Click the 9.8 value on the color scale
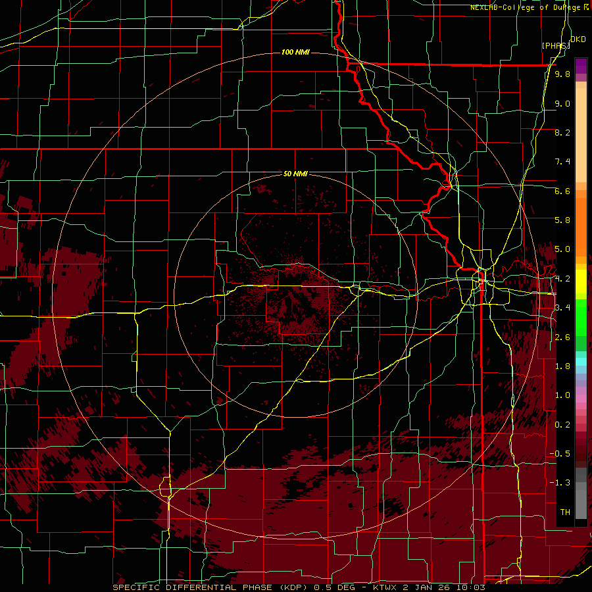Viewport: 592px width, 592px height. point(562,74)
